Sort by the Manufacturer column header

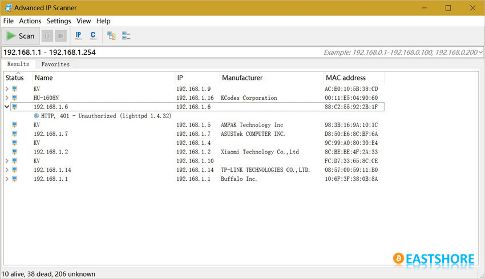271,78
